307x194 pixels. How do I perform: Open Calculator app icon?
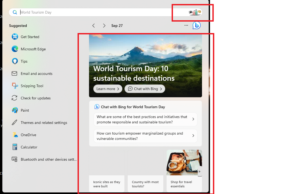coord(15,147)
